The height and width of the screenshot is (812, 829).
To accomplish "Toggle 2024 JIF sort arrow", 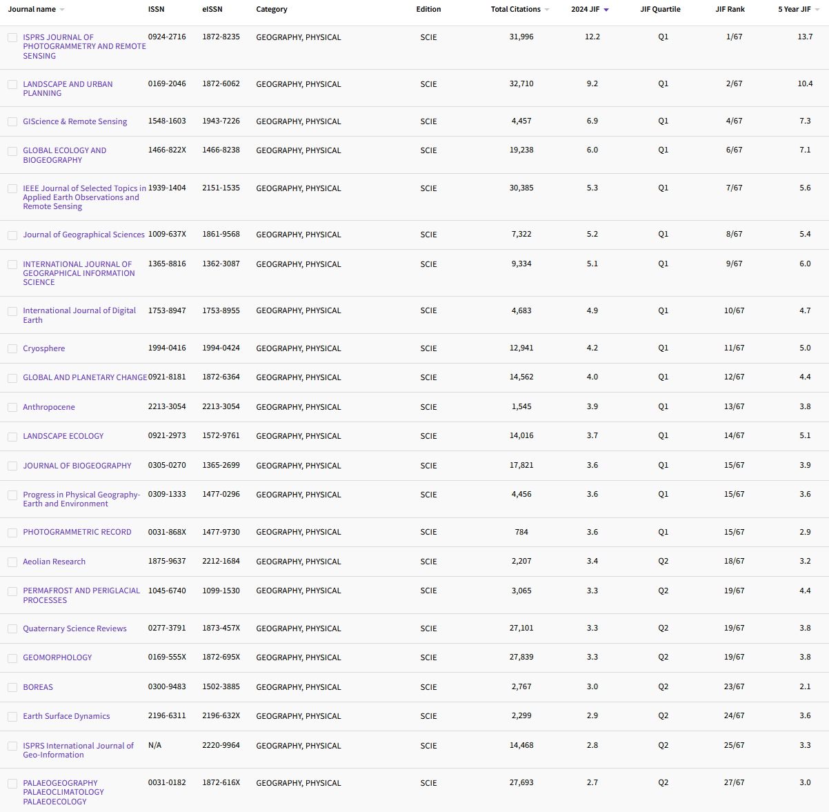I will coord(606,10).
